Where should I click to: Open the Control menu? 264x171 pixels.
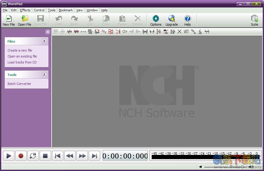coord(39,10)
